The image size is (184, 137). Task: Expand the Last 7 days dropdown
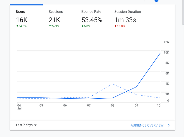[26, 125]
